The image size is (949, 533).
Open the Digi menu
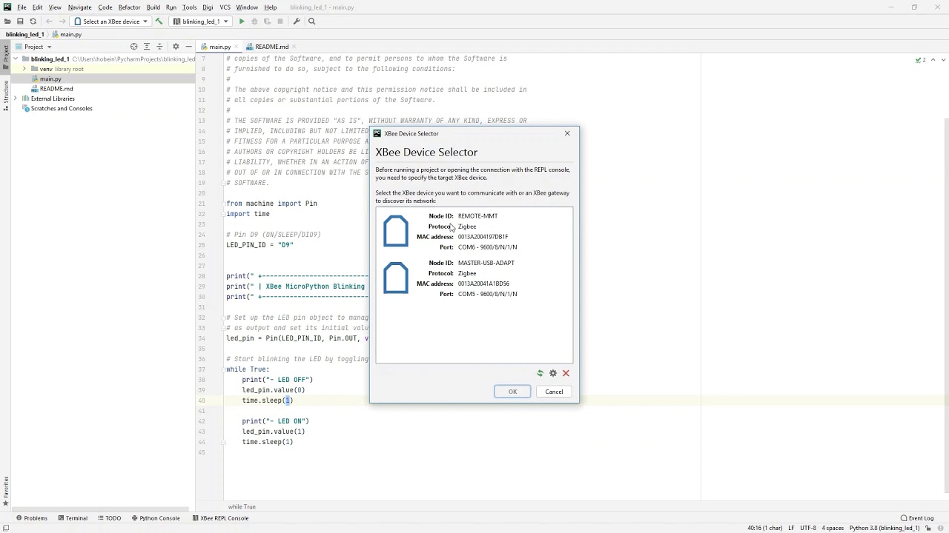(208, 7)
